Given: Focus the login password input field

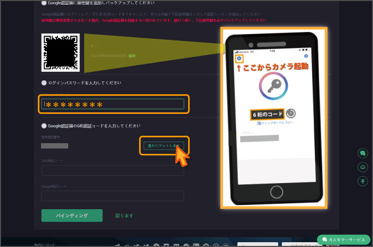Looking at the screenshot, I should pyautogui.click(x=112, y=104).
